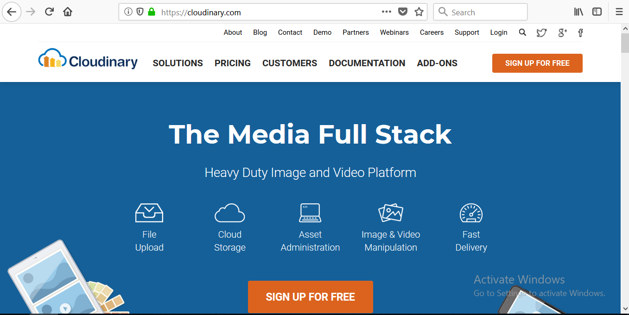Click the About link
This screenshot has width=629, height=315.
[x=233, y=32]
